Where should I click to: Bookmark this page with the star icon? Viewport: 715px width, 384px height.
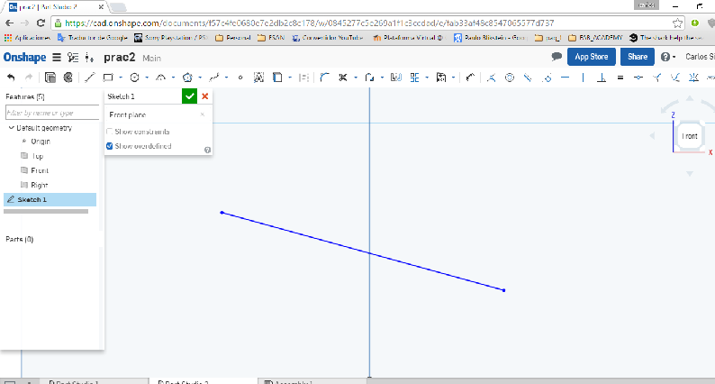[677, 23]
